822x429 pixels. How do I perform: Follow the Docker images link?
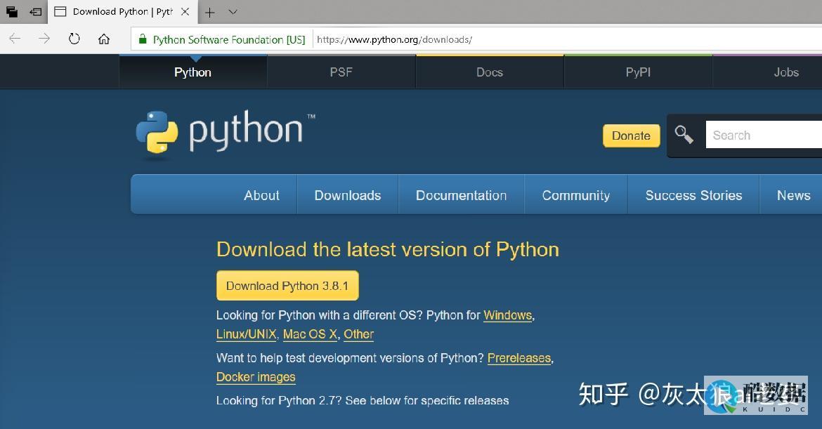click(x=256, y=377)
